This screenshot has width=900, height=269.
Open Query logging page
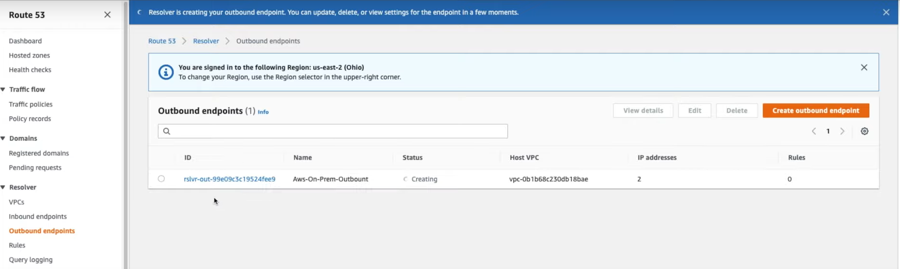click(31, 260)
